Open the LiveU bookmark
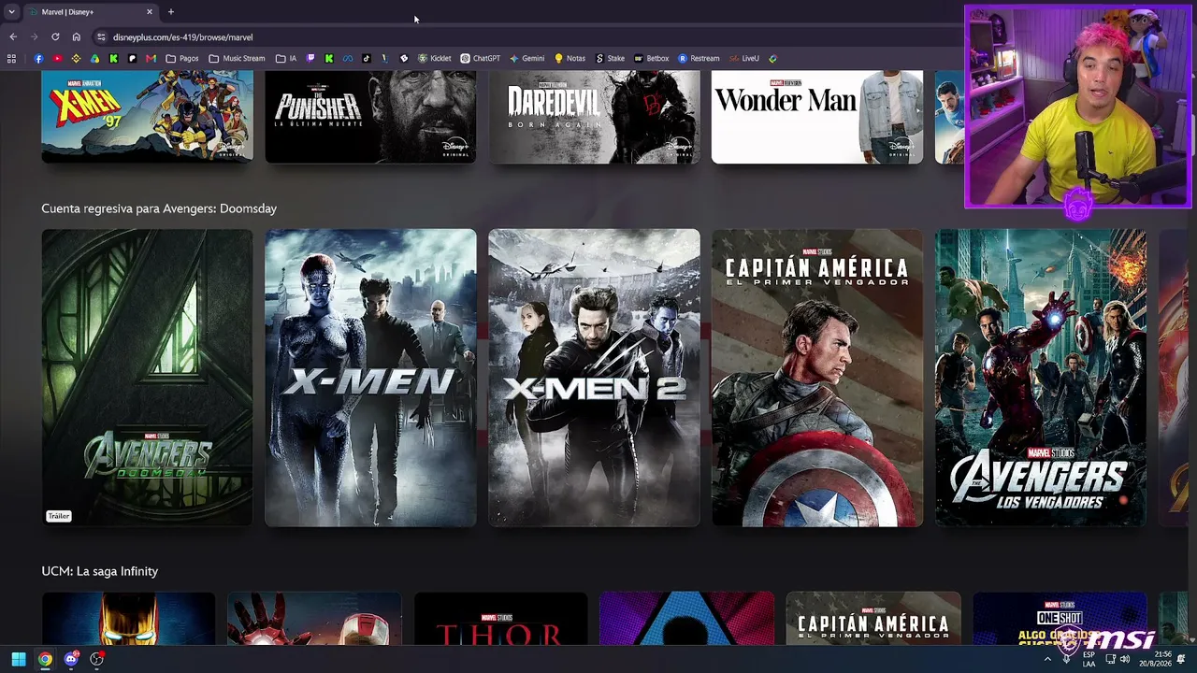The image size is (1197, 673). coord(744,58)
